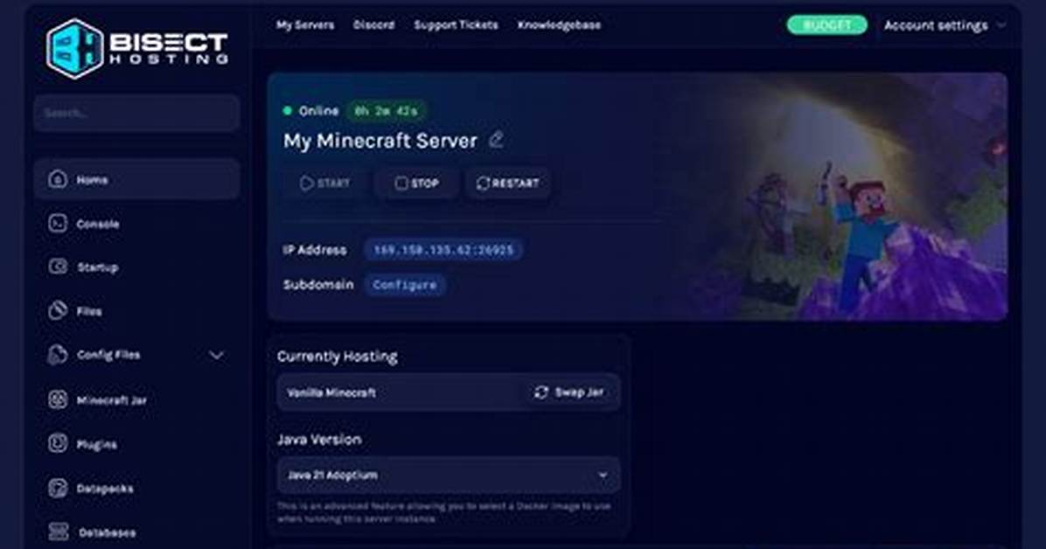Open the Java Version dropdown

(x=449, y=475)
